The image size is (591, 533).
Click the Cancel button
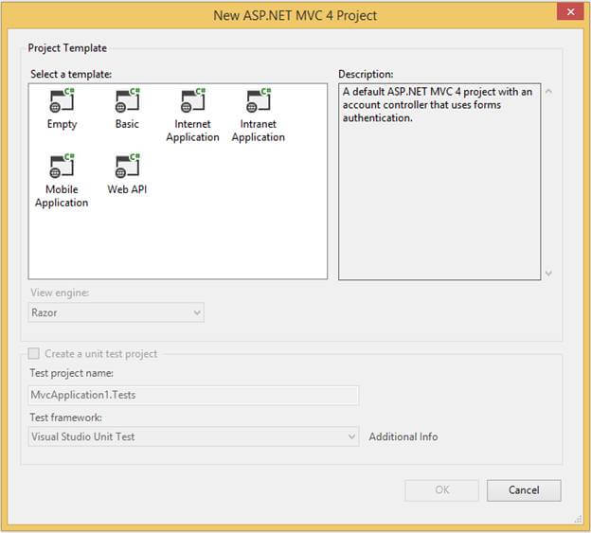point(524,490)
